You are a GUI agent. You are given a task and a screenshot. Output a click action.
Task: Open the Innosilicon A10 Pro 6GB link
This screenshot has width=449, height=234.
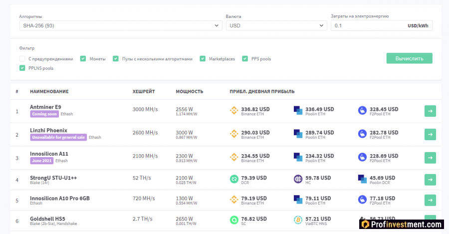[60, 198]
